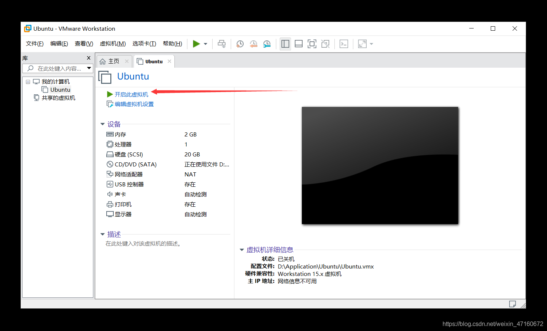
Task: Click the D:\Application\Ubuntu\Ubuntu.vmx config path
Action: (326, 267)
